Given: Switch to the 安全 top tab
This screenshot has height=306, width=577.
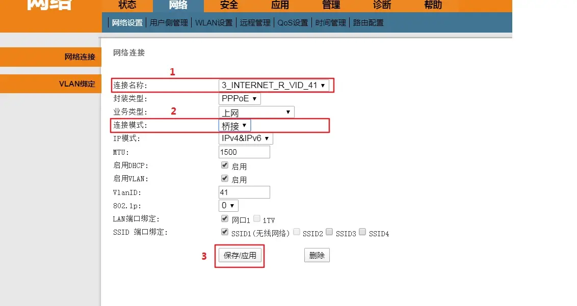Looking at the screenshot, I should point(229,5).
